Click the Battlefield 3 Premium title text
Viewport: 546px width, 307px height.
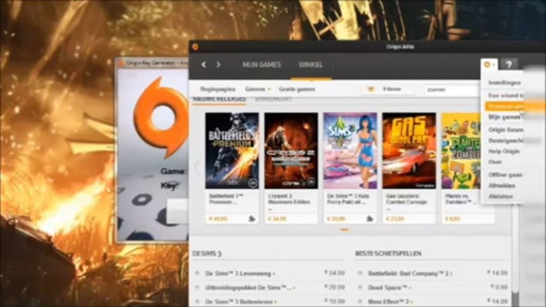point(227,199)
